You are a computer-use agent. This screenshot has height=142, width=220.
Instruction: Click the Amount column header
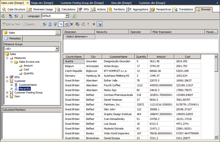[161, 57]
